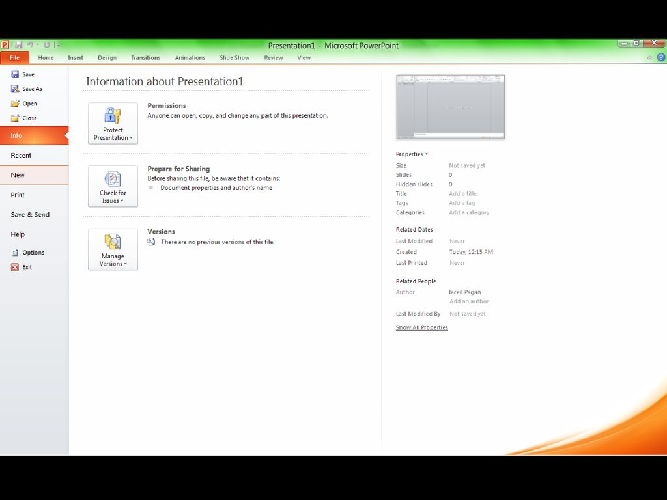Click the Save icon in quick access toolbar

tap(19, 45)
